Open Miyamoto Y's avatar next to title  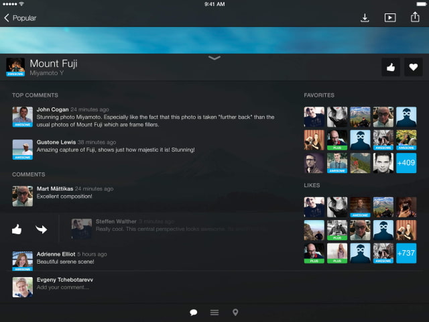coord(15,67)
